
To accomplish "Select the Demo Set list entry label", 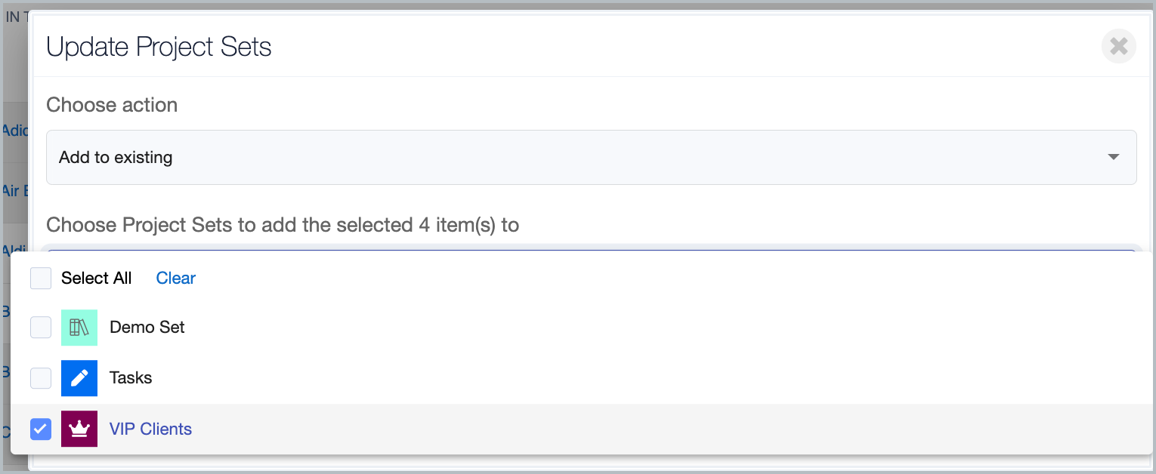I will pos(147,328).
